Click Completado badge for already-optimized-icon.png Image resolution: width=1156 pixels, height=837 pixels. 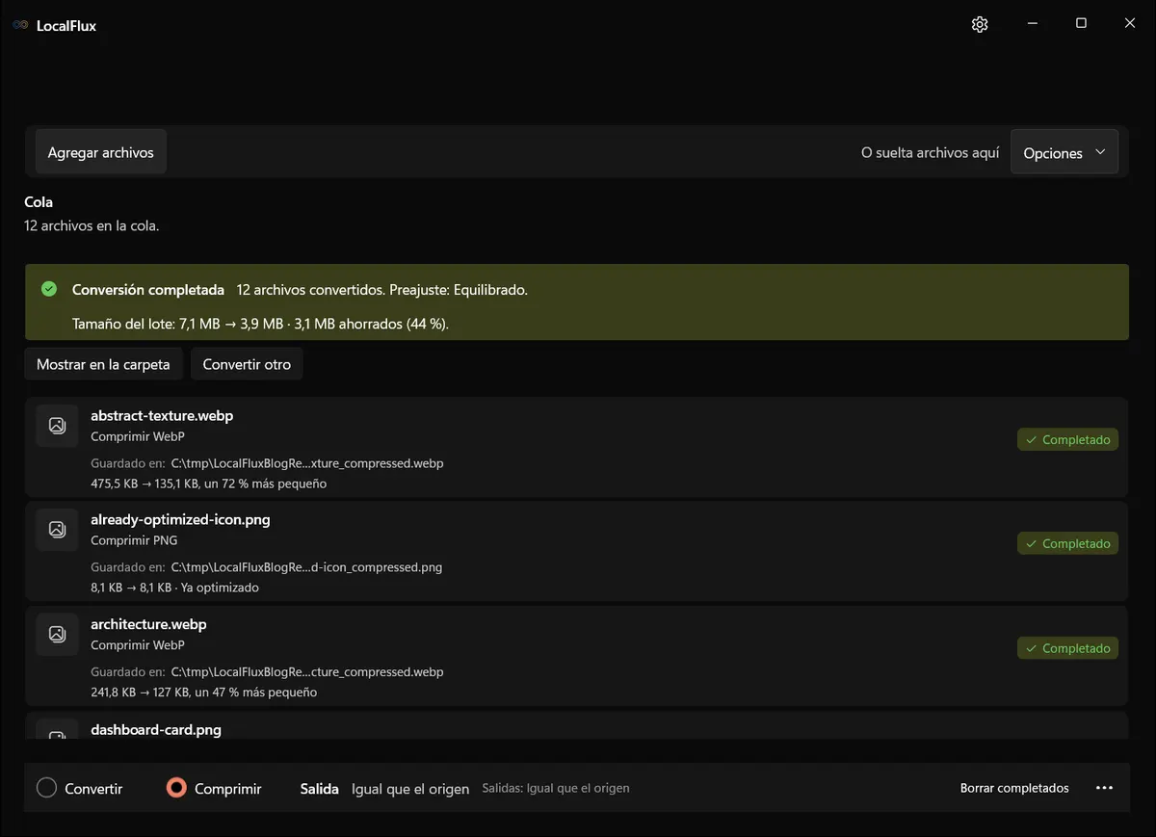point(1067,543)
